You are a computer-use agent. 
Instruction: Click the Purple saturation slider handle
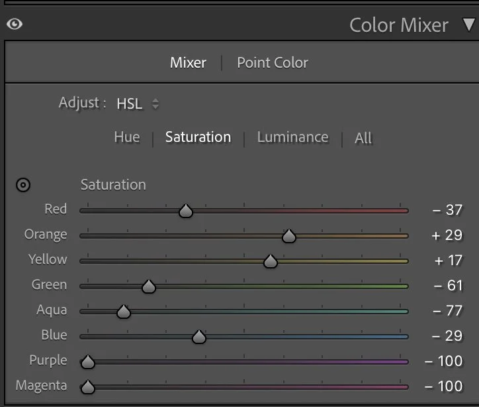tap(87, 362)
